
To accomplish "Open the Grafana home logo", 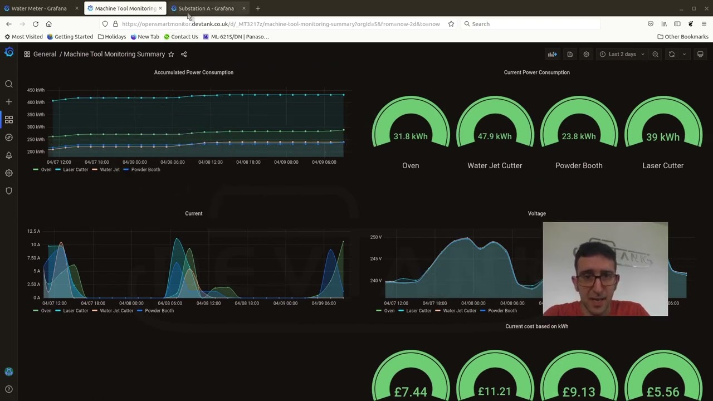I will click(x=9, y=52).
